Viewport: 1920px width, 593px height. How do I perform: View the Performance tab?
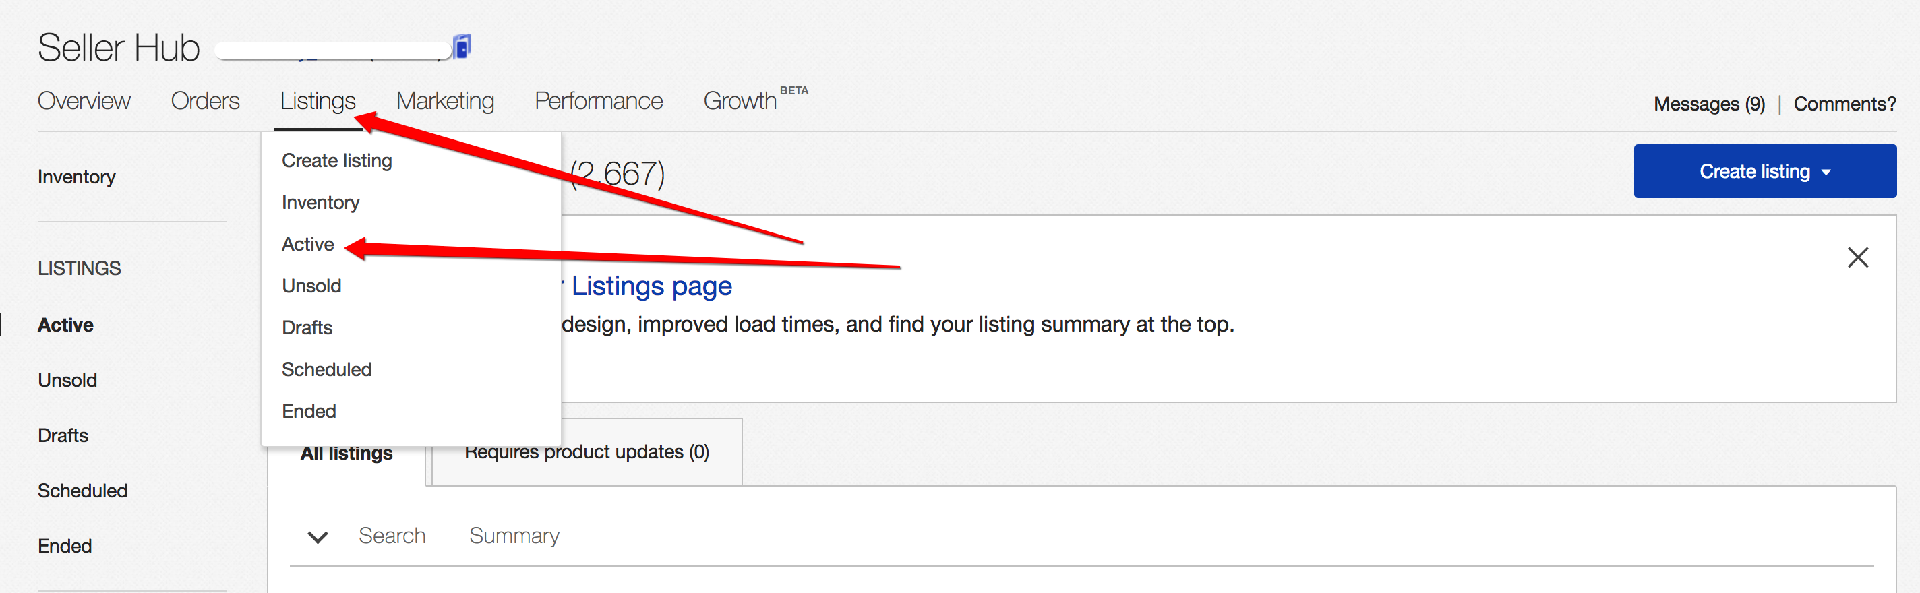(599, 100)
